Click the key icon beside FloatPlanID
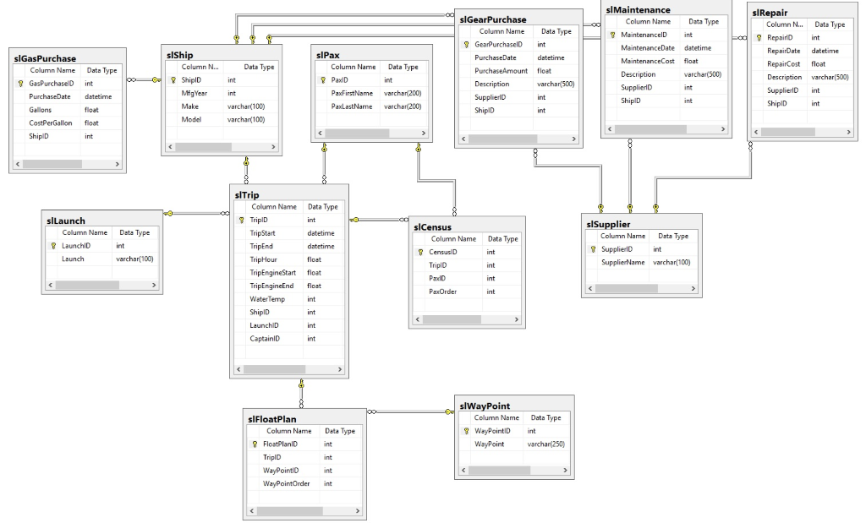The width and height of the screenshot is (866, 523). pyautogui.click(x=255, y=444)
